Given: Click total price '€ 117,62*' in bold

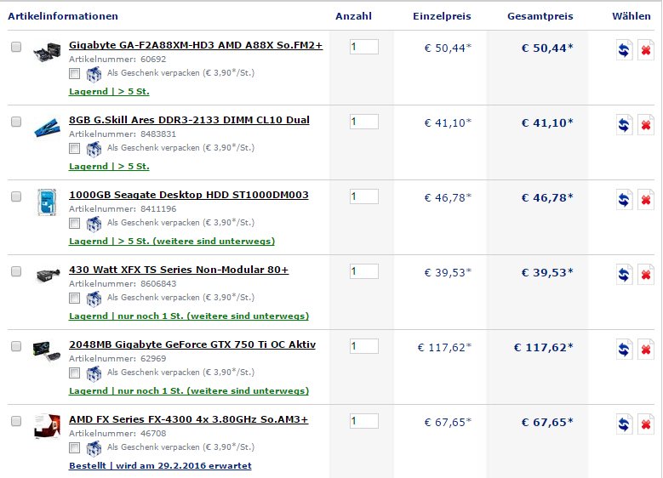Looking at the screenshot, I should click(543, 347).
